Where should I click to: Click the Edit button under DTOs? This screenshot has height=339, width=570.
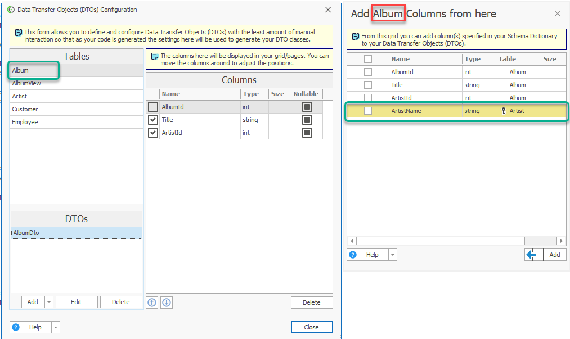[x=77, y=302]
